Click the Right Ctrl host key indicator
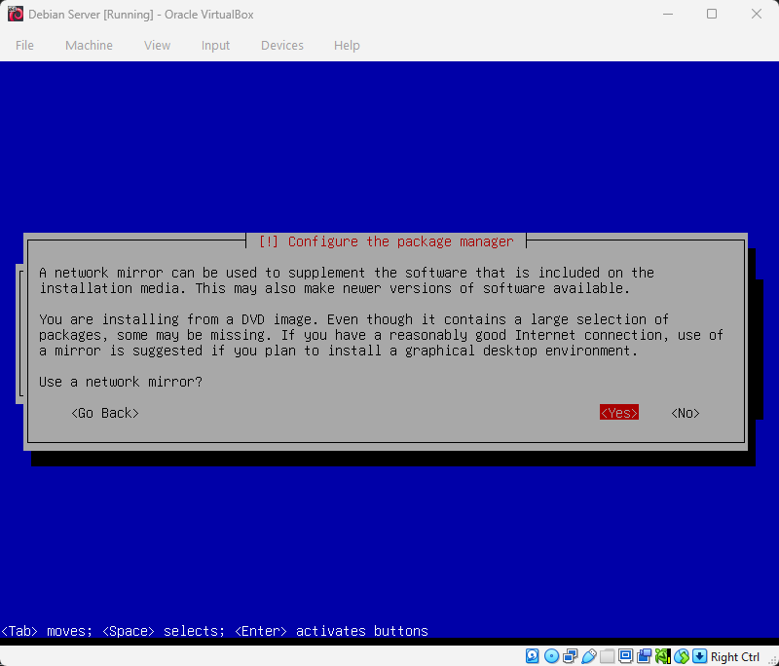The height and width of the screenshot is (666, 779). click(x=735, y=655)
